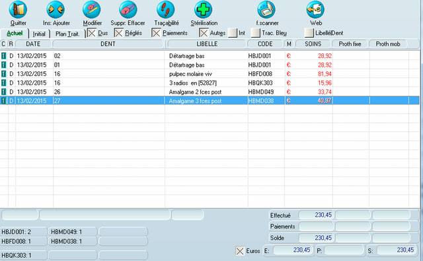This screenshot has width=423, height=261.
Task: Open Ins: Ajouter arrows icon
Action: point(56,9)
